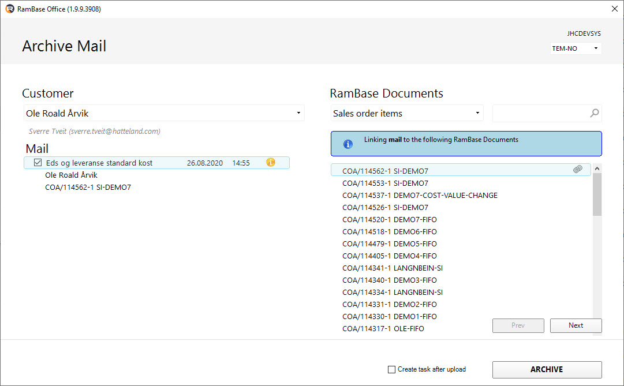Screen dimensions: 624x386
Task: Select document COA/114340-1 DEMO3-FIFO
Action: click(x=390, y=280)
